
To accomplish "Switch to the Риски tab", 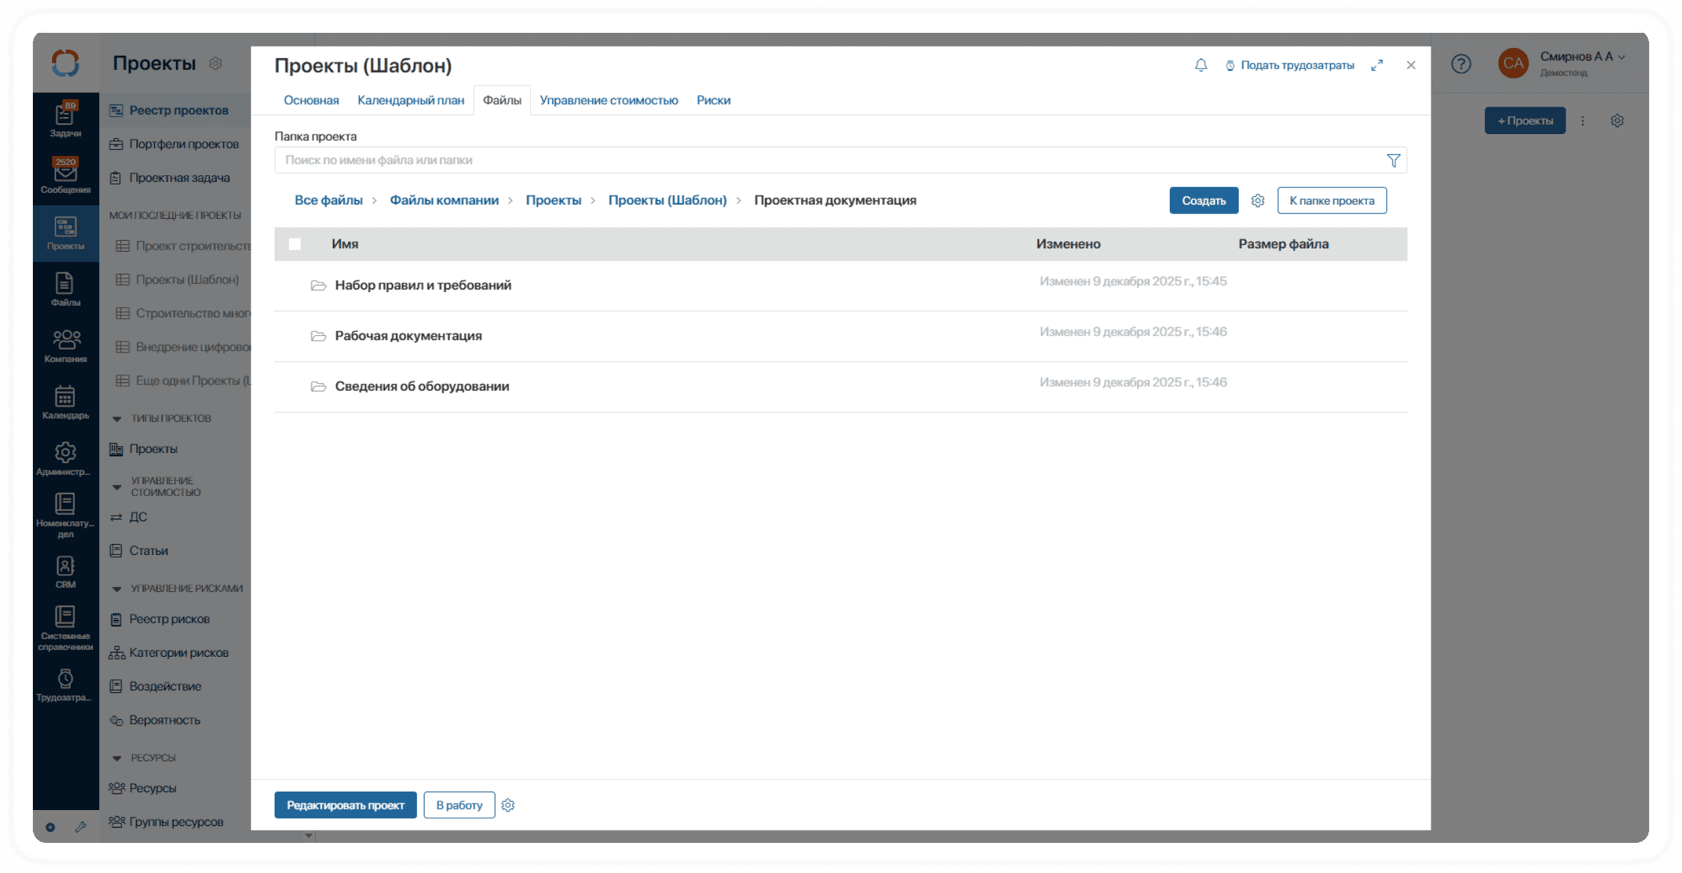I will (713, 100).
